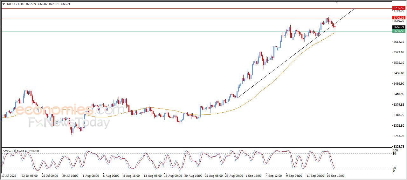Click the 17 Jul 2025 date label
Screen dimensions: 407x180
[x=9, y=176]
